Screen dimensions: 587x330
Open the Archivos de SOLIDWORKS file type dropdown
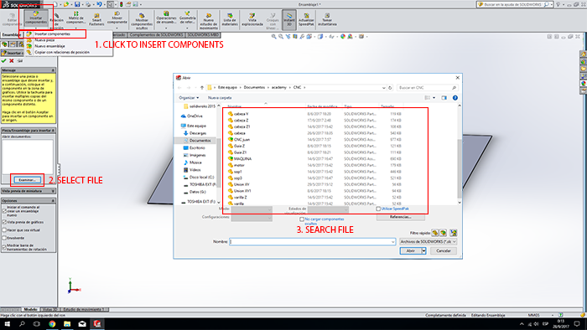pyautogui.click(x=428, y=242)
